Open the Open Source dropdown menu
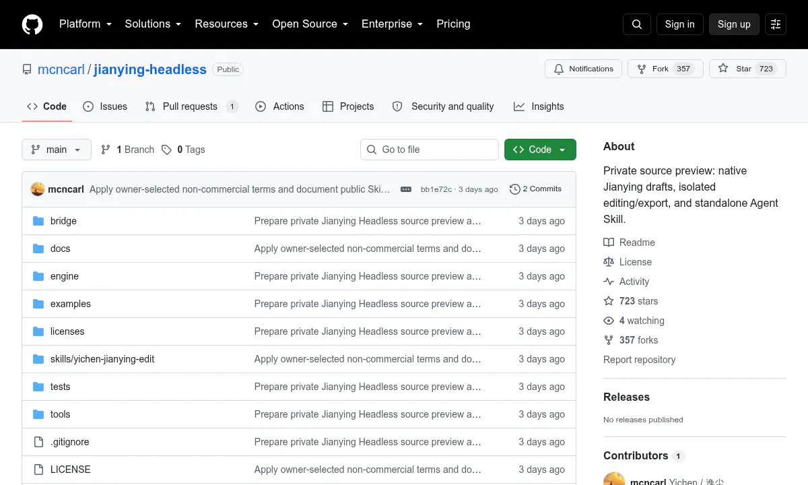 [310, 24]
